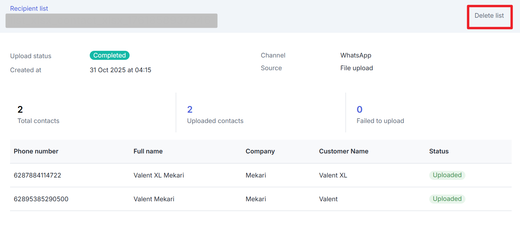
Task: Click the Valent XL Mekari name cell
Action: coord(159,175)
